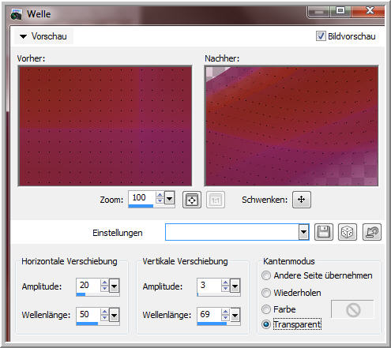Viewport: 391px width, 348px height.
Task: Click the Nachher preview image
Action: coord(291,125)
